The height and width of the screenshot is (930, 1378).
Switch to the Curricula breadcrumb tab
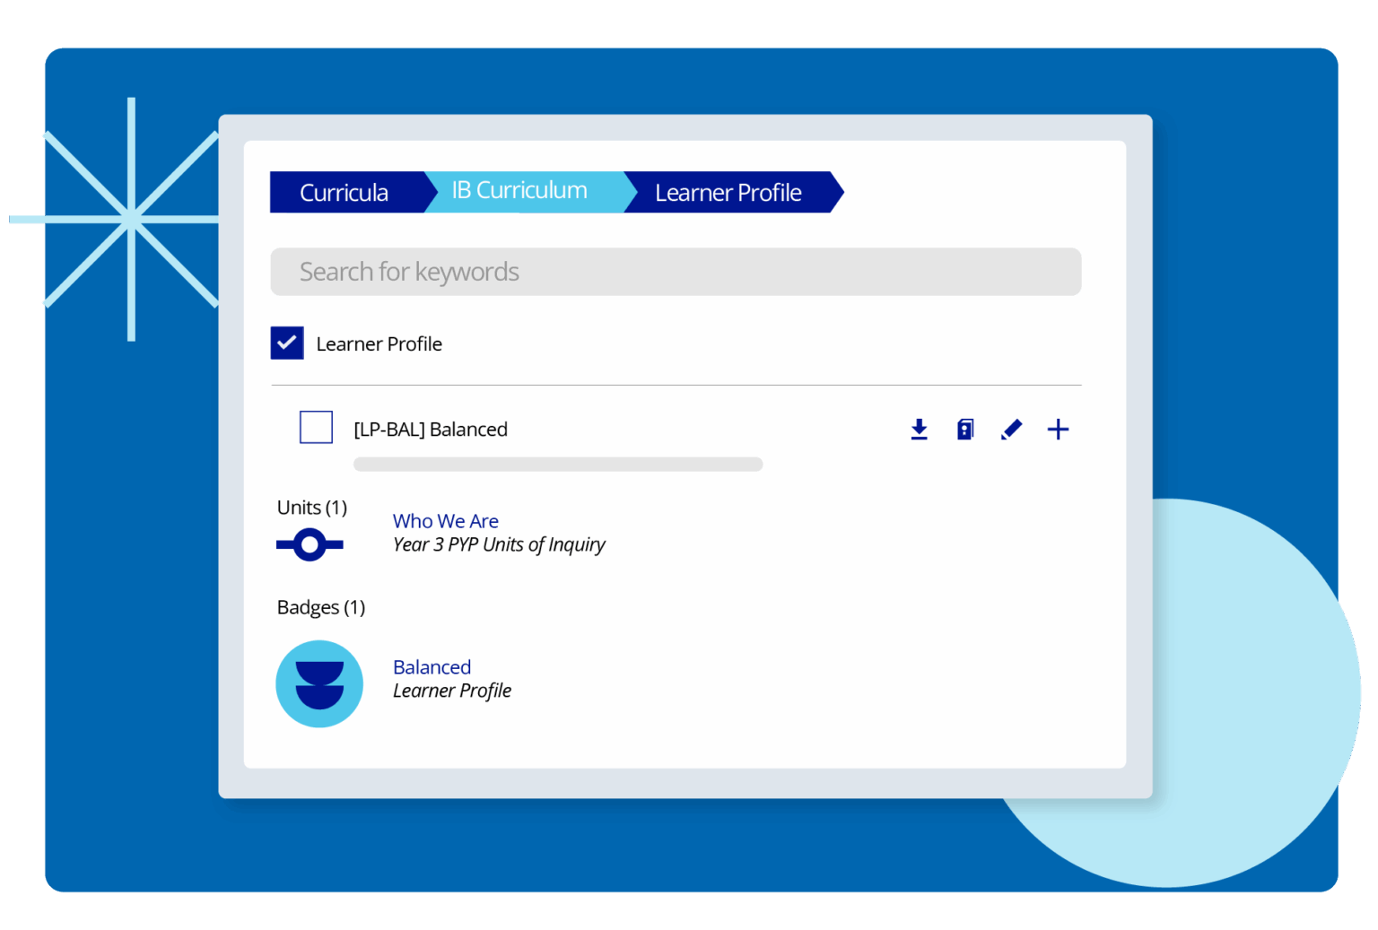(x=344, y=192)
